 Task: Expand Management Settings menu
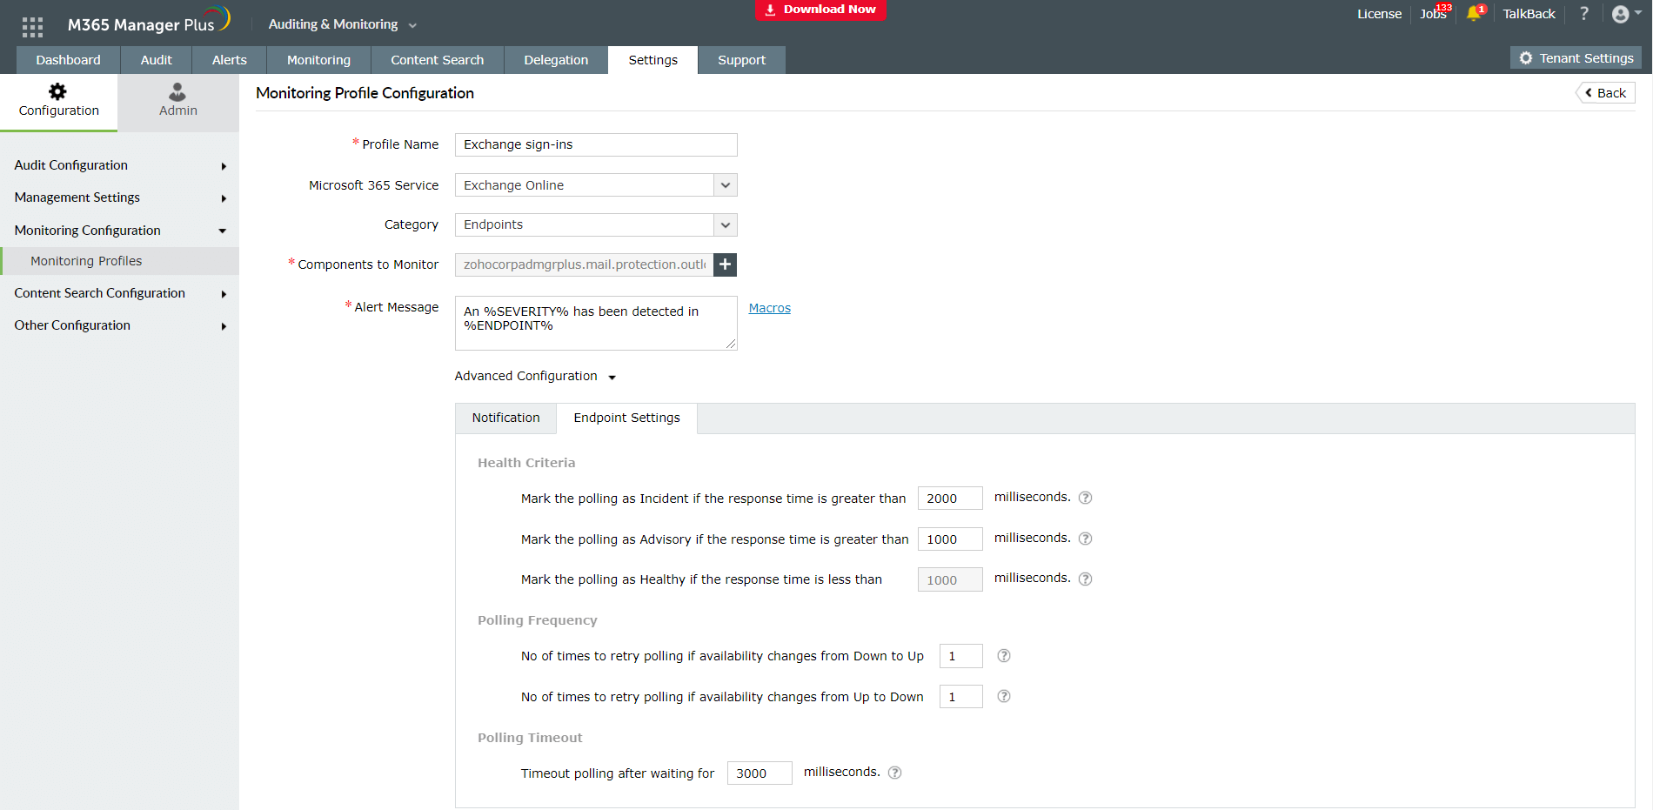[x=119, y=197]
